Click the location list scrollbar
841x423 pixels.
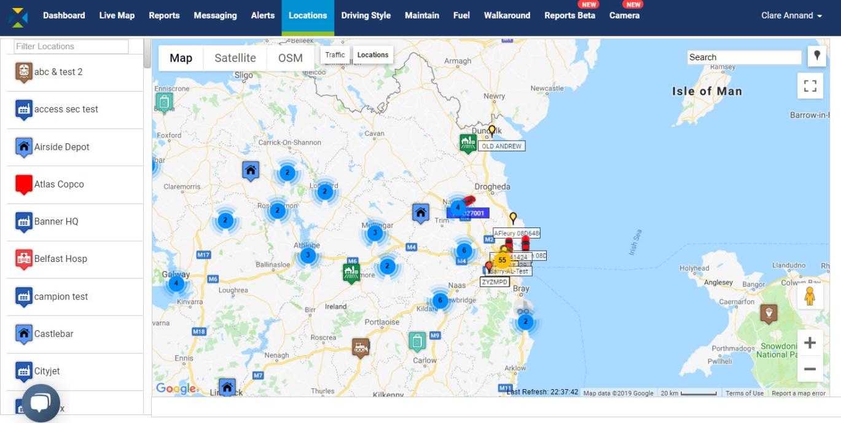[147, 54]
